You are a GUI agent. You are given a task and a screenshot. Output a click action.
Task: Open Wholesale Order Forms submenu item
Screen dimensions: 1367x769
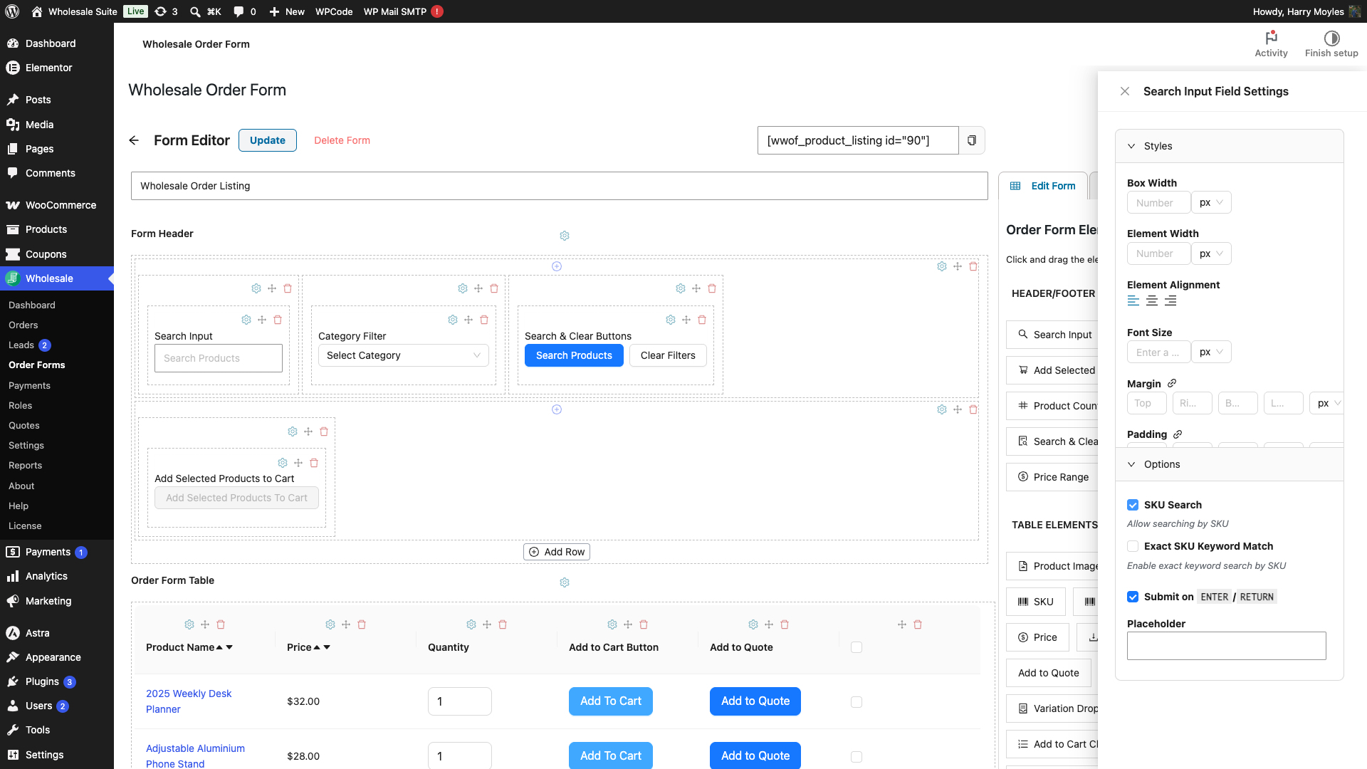37,365
